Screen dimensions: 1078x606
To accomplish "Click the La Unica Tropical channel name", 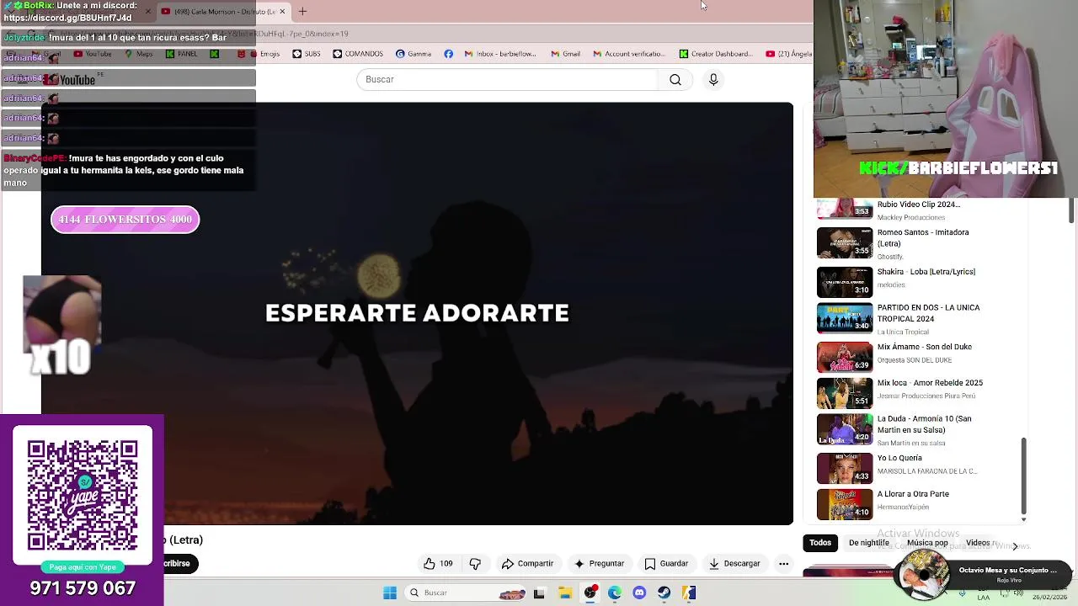I will click(x=903, y=332).
